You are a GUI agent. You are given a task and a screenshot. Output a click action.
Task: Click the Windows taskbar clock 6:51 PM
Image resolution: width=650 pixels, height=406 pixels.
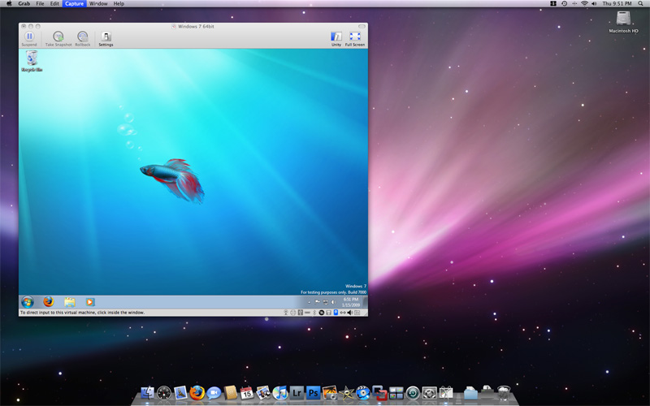(351, 299)
